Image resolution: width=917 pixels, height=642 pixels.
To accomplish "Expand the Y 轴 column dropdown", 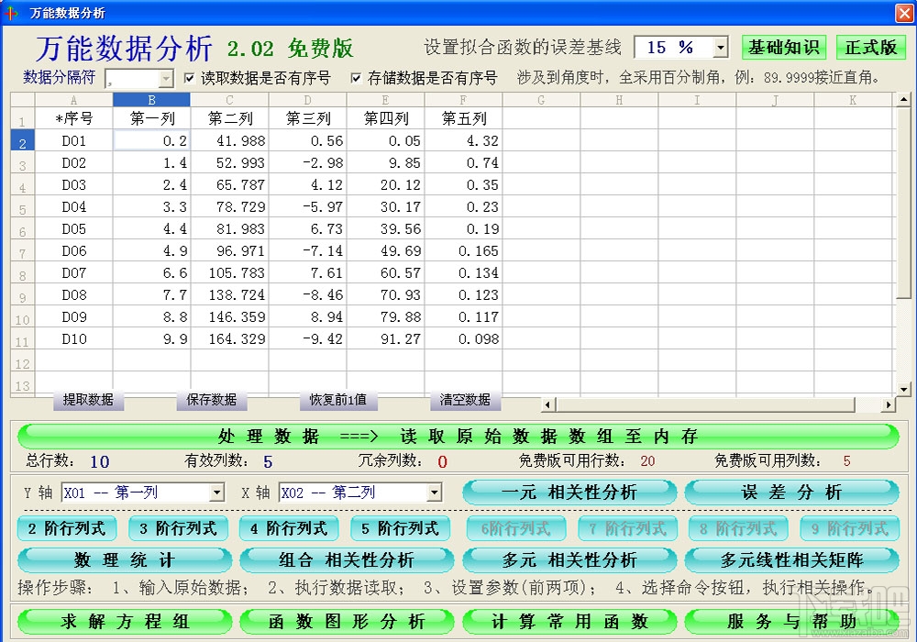I will pyautogui.click(x=217, y=493).
